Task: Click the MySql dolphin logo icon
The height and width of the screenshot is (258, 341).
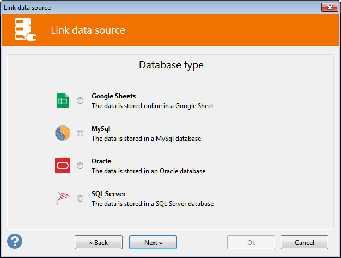Action: (x=63, y=133)
